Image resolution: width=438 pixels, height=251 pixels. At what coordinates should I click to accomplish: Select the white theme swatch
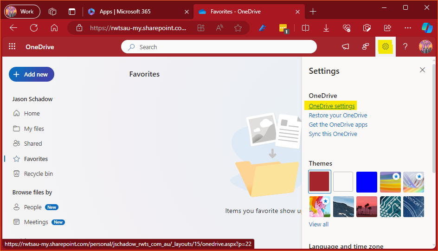pyautogui.click(x=343, y=181)
